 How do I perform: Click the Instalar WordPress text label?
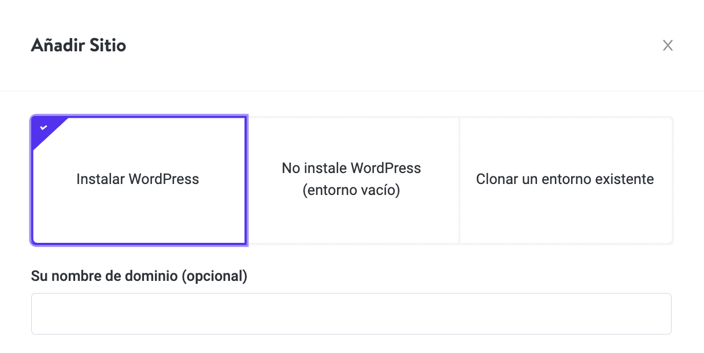pos(138,179)
